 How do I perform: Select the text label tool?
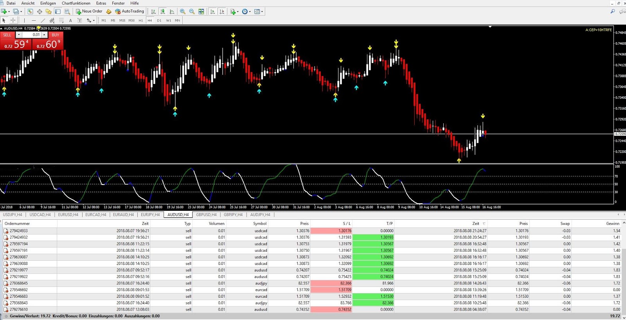coord(79,20)
